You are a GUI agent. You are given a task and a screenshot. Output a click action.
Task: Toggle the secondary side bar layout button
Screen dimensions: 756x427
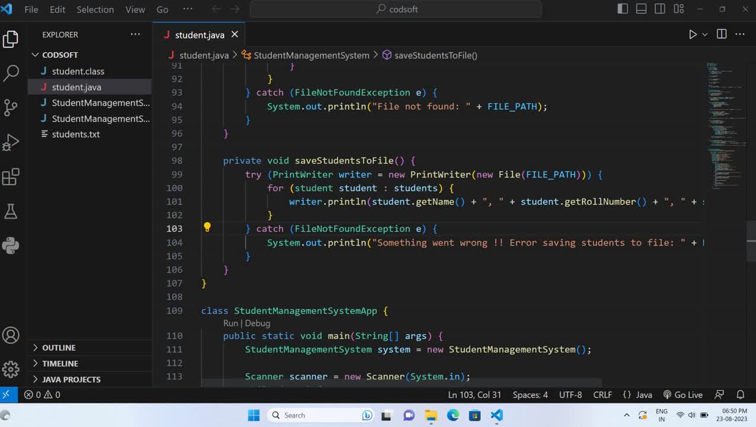[660, 9]
